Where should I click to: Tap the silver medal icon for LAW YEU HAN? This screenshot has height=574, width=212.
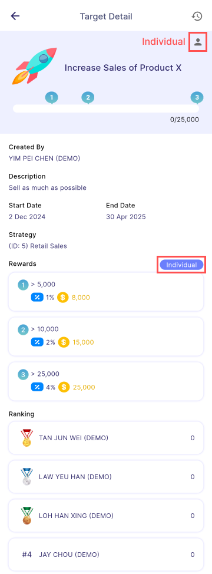[x=26, y=477]
